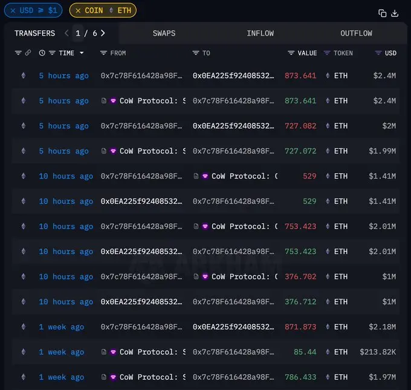This screenshot has height=390, width=411.
Task: Click the $1.97M USD amount
Action: (382, 377)
